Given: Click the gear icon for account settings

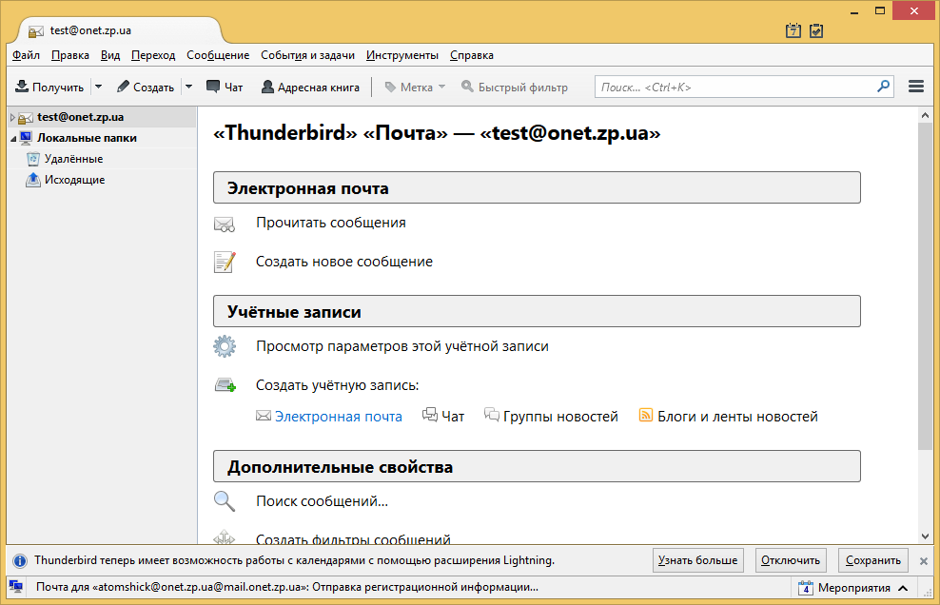Looking at the screenshot, I should click(225, 346).
